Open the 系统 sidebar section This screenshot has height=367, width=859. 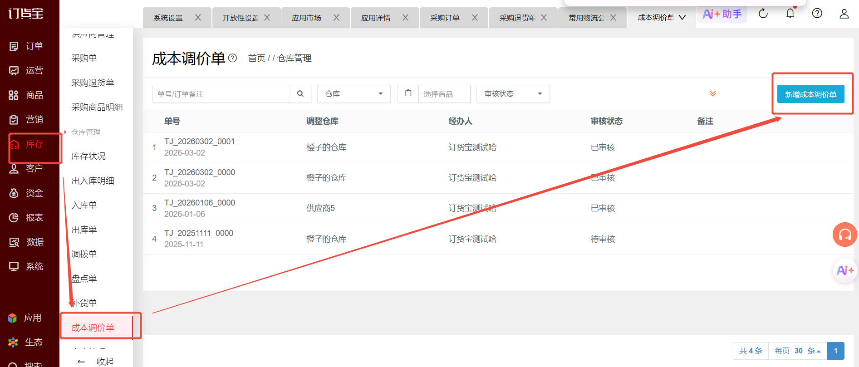pos(26,267)
